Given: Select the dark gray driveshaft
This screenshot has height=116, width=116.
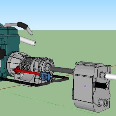Looking at the screenshot, I should (x=61, y=70).
